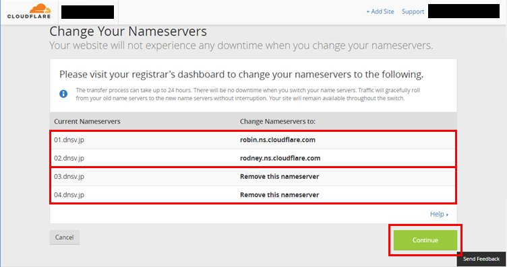Click the 01.dnsv.jp current nameserver

69,140
